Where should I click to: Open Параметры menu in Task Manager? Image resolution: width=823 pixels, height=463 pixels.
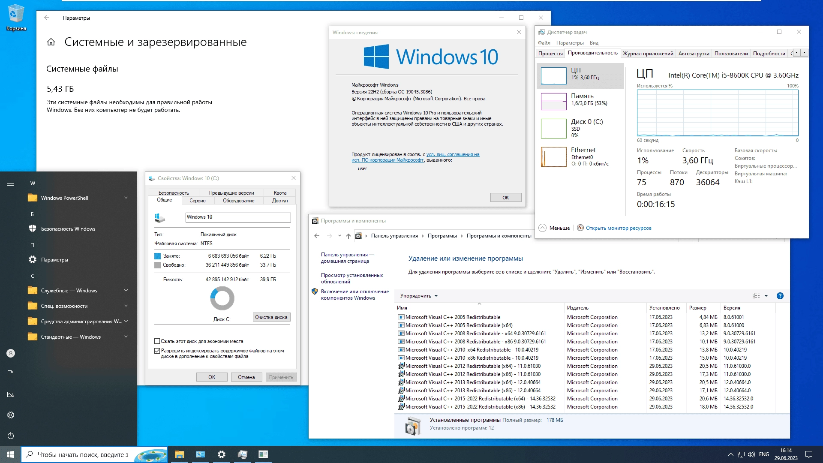click(570, 43)
